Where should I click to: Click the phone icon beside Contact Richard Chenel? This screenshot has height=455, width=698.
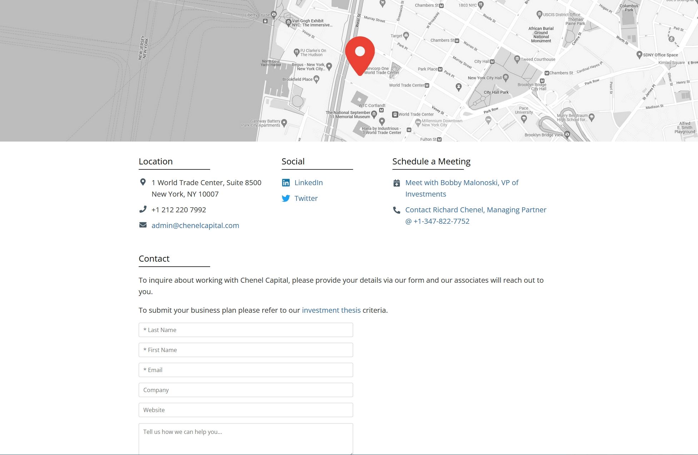click(x=397, y=210)
